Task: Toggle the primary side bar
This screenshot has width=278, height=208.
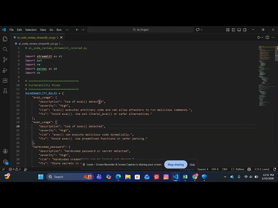Action: pyautogui.click(x=234, y=30)
